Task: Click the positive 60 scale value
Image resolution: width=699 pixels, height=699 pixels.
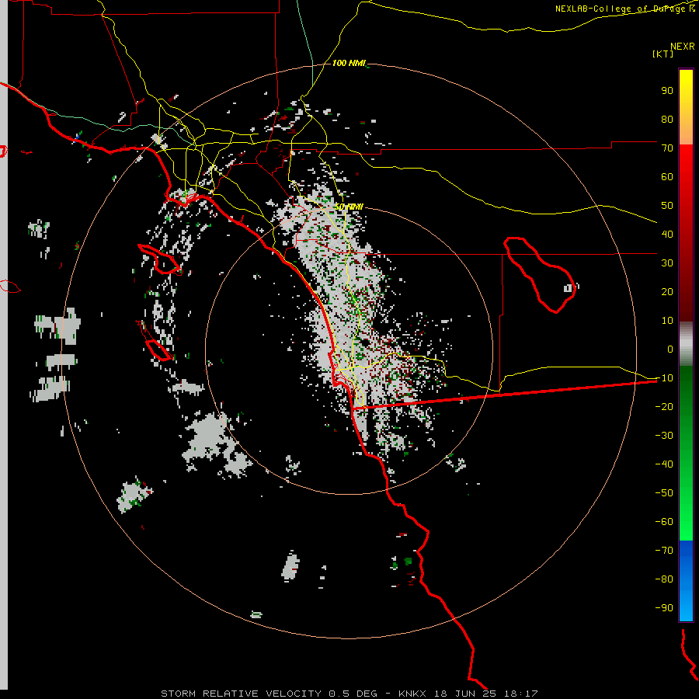Action: pyautogui.click(x=667, y=177)
